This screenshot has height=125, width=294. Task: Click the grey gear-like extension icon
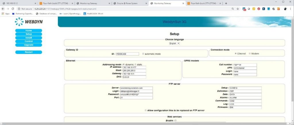click(274, 9)
